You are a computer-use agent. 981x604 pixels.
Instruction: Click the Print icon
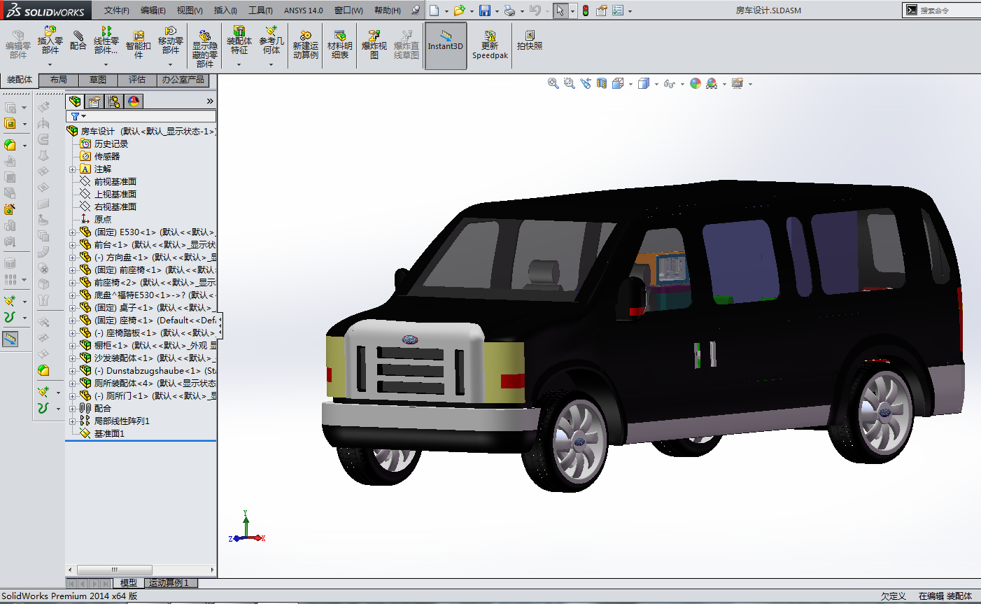[509, 10]
